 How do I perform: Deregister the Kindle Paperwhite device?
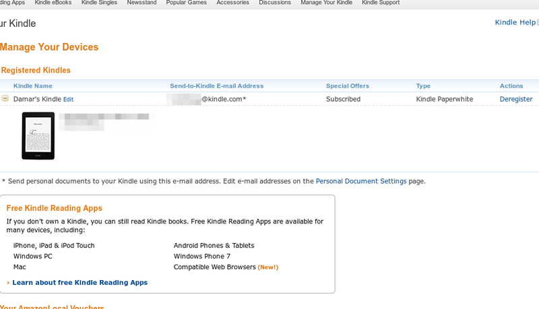(x=516, y=99)
